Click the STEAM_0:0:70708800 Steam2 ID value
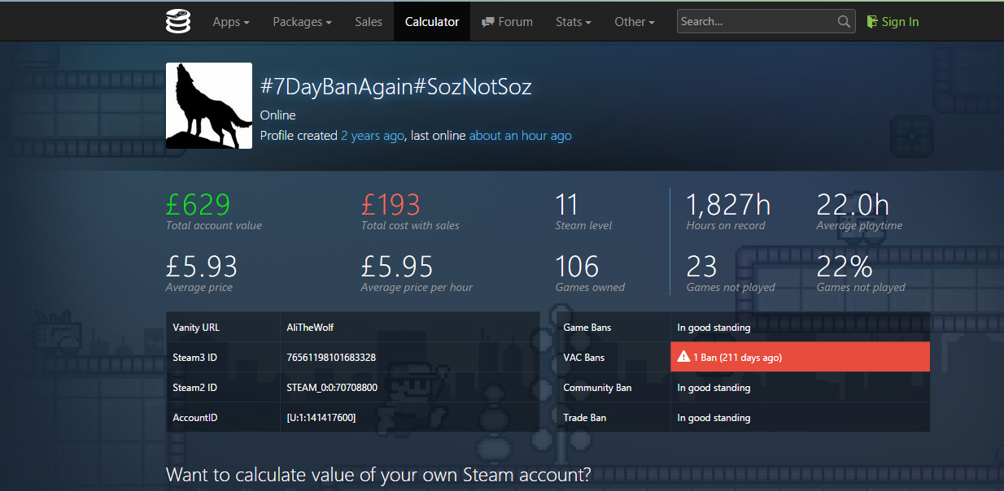Screen dimensions: 1004x491 point(332,388)
